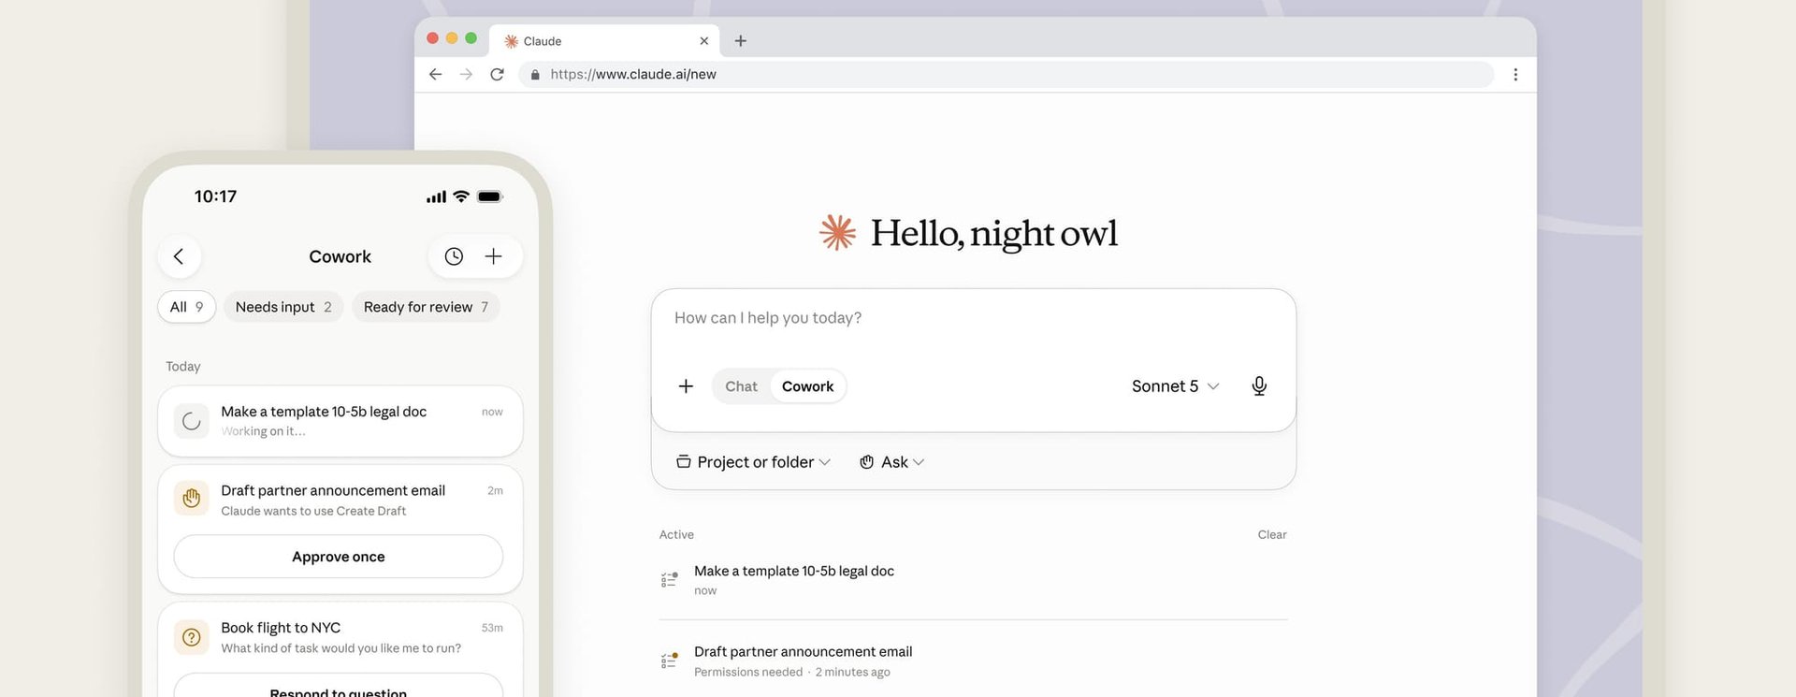This screenshot has width=1796, height=697.
Task: Open the Project or folder dropdown
Action: [753, 462]
